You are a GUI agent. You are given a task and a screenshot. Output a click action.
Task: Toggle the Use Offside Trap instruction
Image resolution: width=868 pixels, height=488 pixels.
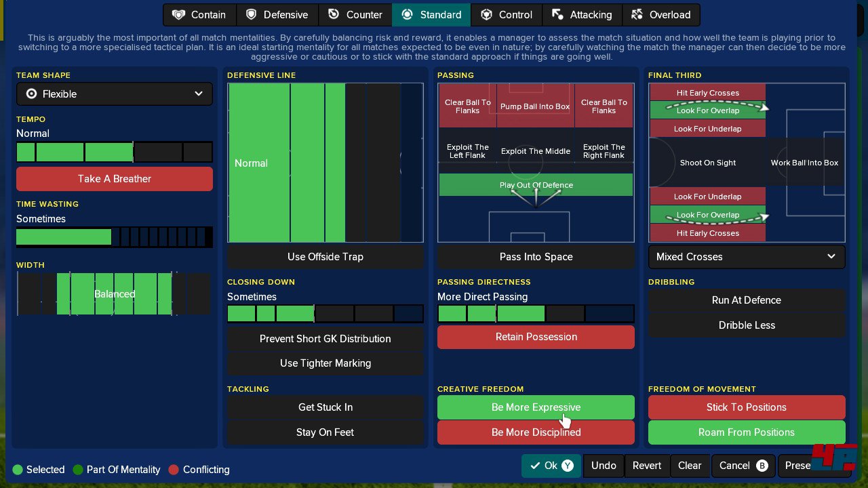pos(325,257)
